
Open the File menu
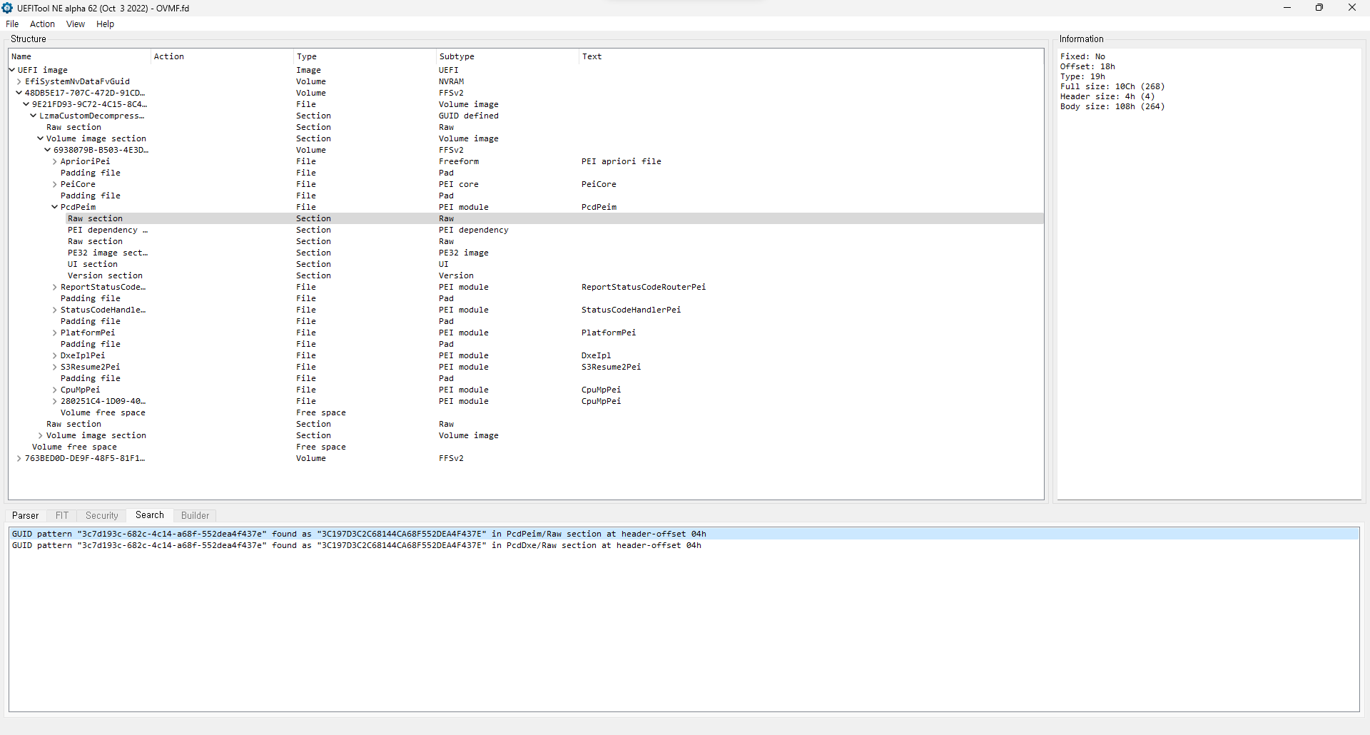click(12, 24)
